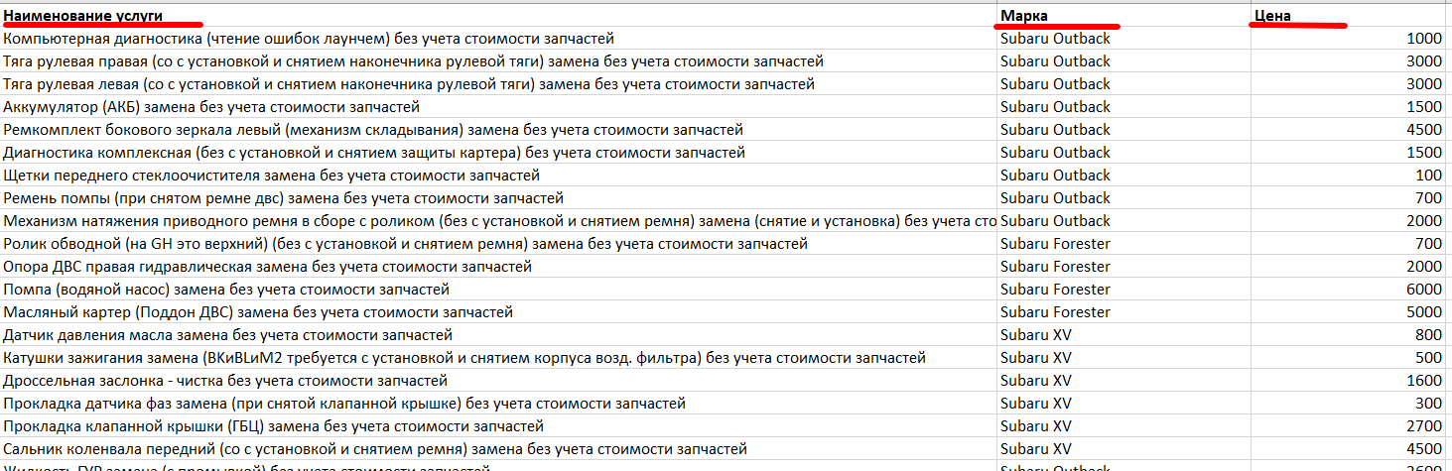The width and height of the screenshot is (1452, 471).
Task: Select the 'Цена' header cell
Action: click(x=1271, y=15)
